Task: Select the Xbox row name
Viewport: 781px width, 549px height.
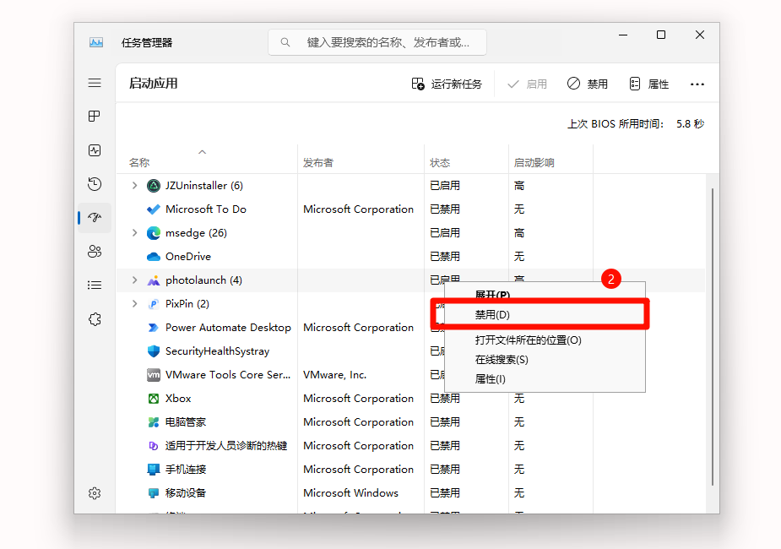Action: pos(178,399)
